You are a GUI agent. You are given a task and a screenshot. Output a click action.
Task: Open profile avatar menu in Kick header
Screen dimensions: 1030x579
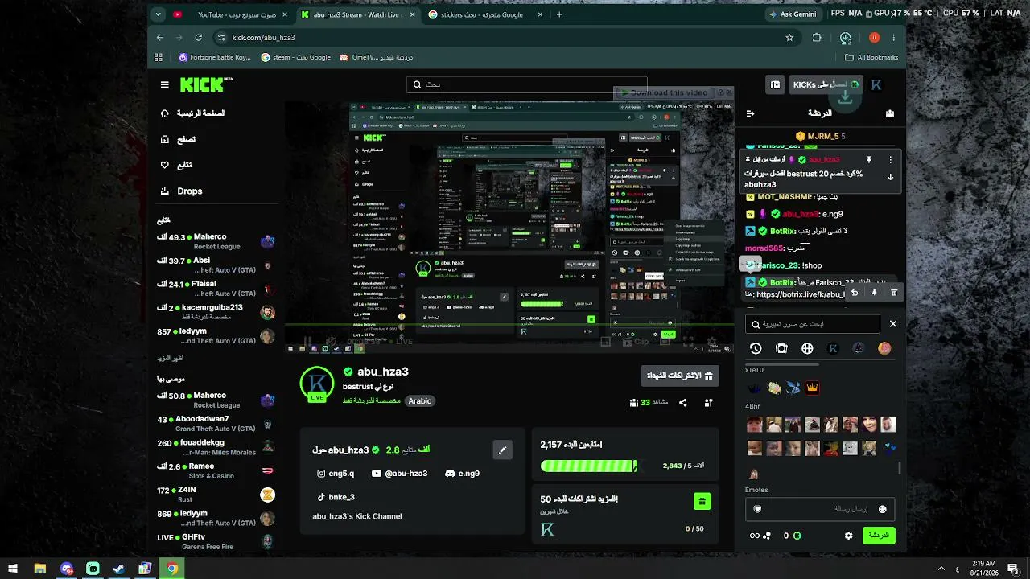click(876, 84)
